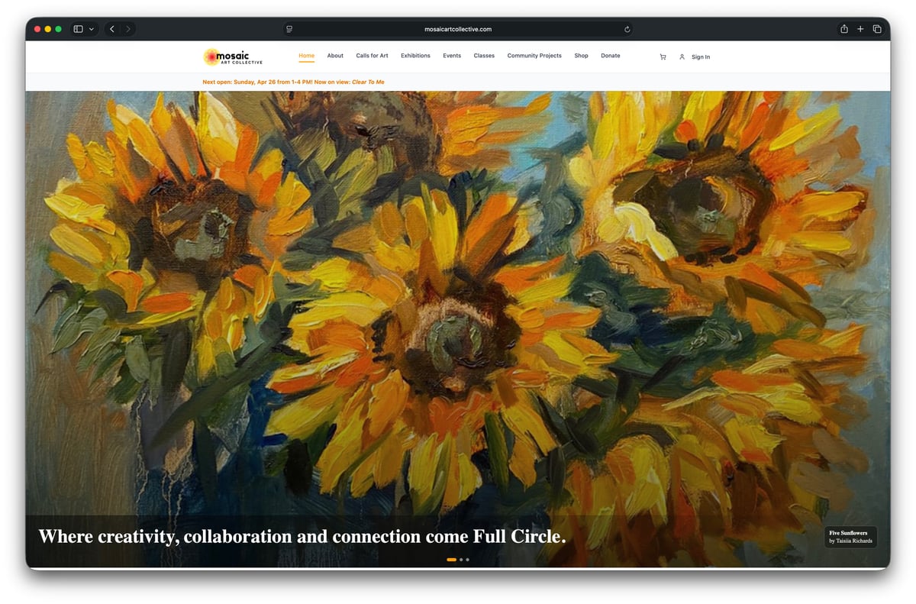The width and height of the screenshot is (916, 604).
Task: Click the privacy shield icon in the address bar
Action: 289,28
